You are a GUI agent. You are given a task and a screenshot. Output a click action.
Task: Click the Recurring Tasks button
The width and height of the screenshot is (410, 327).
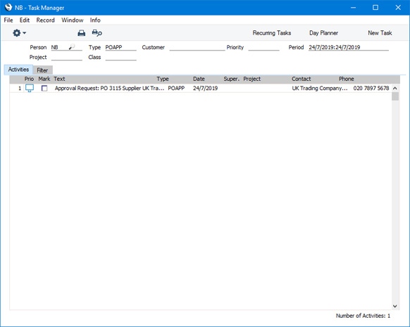(x=272, y=33)
